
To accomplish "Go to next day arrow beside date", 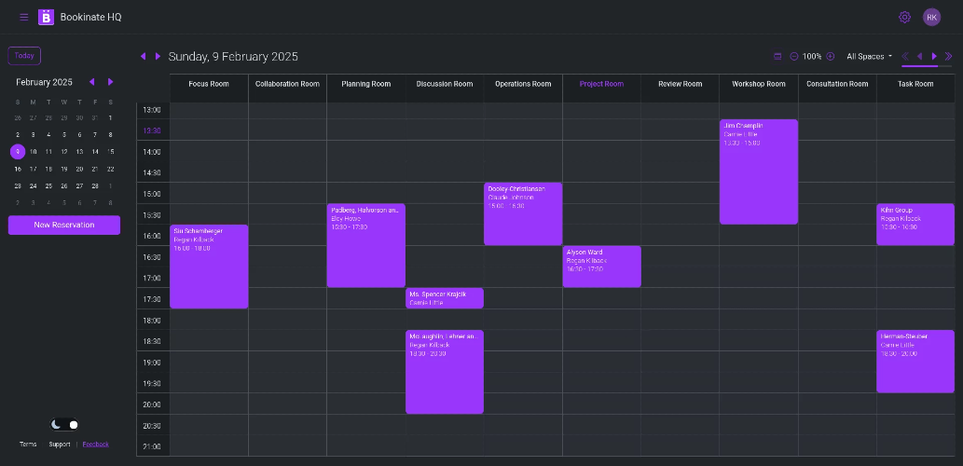I will [158, 57].
